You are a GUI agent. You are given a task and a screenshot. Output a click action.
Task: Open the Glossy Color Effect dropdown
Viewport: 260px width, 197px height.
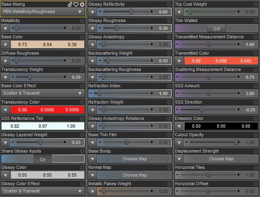pos(43,191)
